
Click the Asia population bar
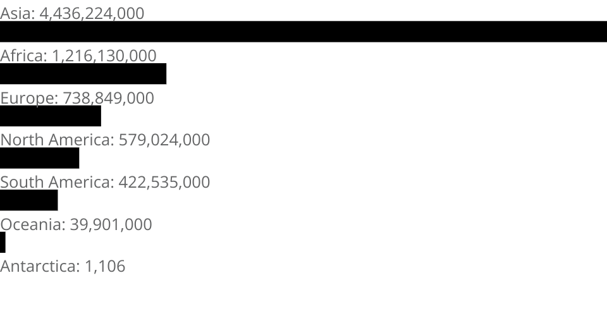(303, 32)
